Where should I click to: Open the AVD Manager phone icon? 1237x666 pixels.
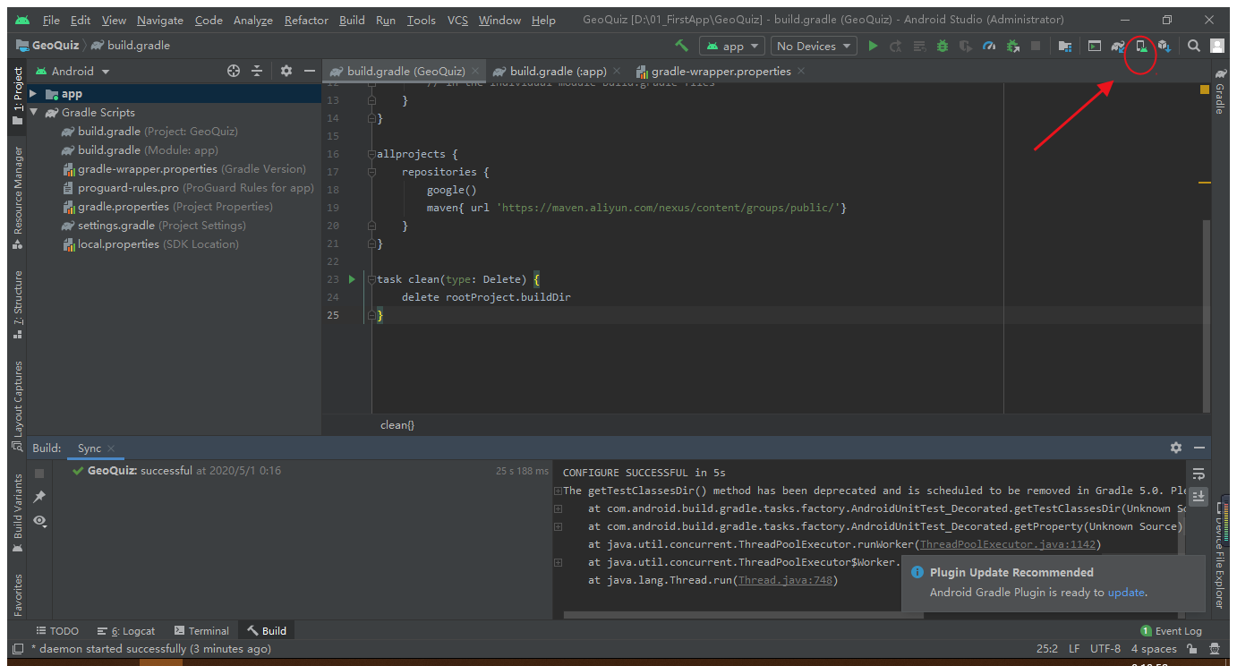coord(1141,46)
